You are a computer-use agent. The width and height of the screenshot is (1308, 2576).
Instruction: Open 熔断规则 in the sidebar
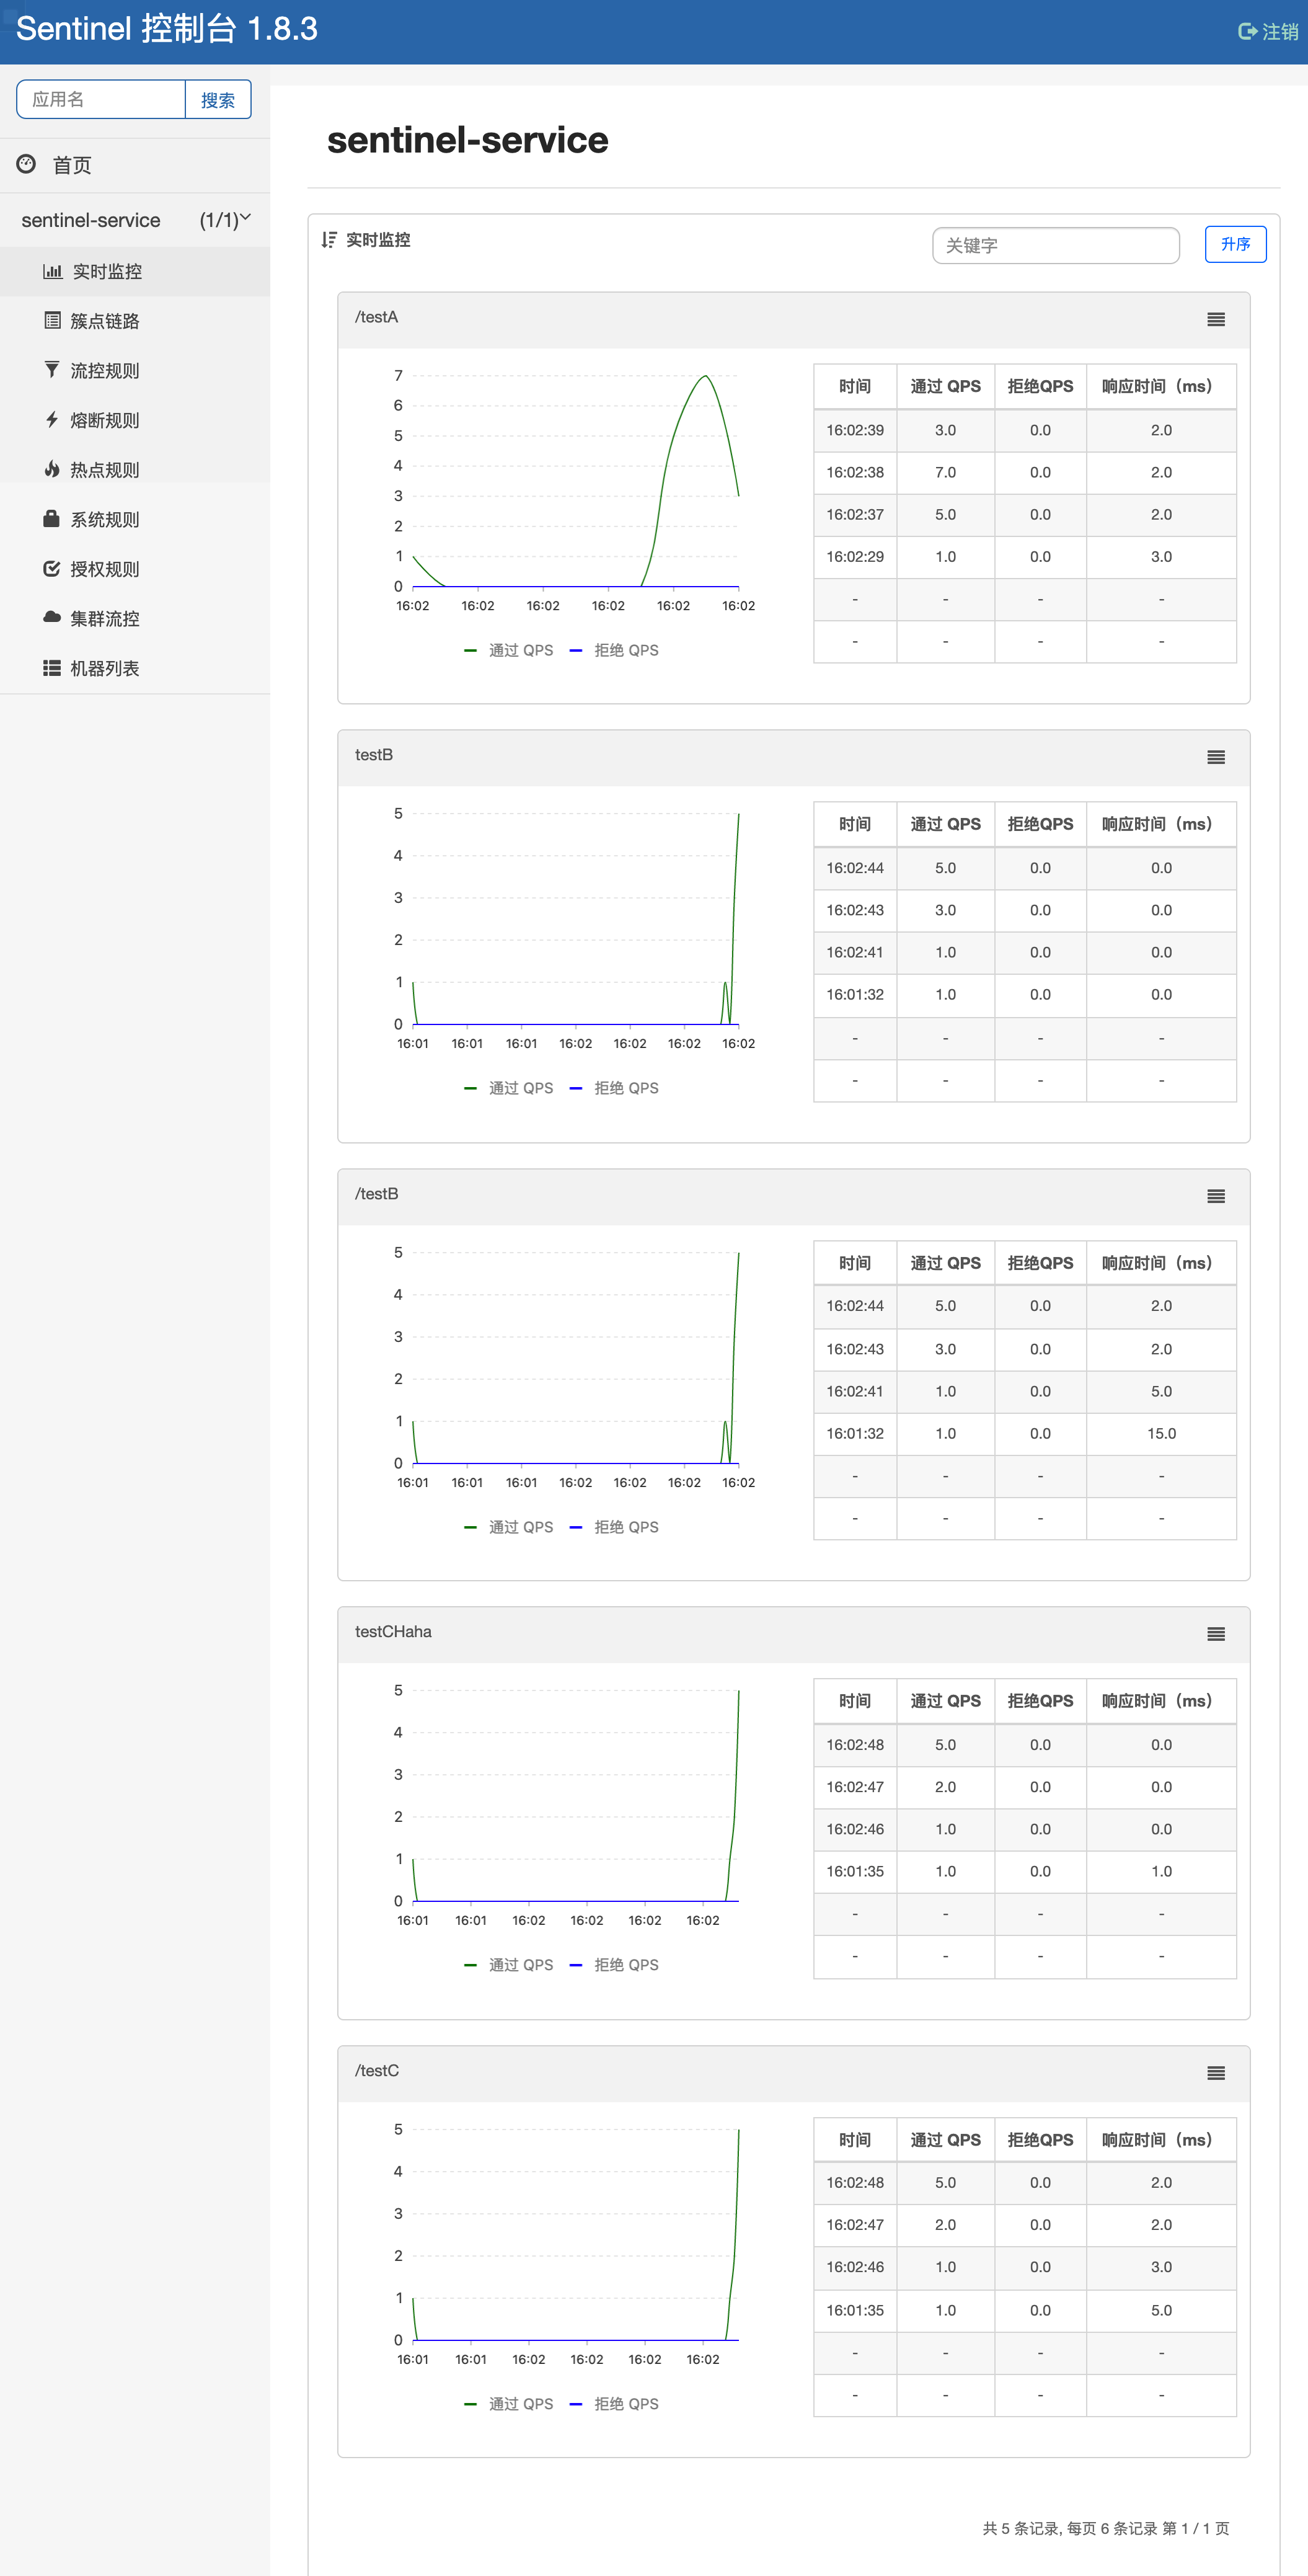click(104, 420)
